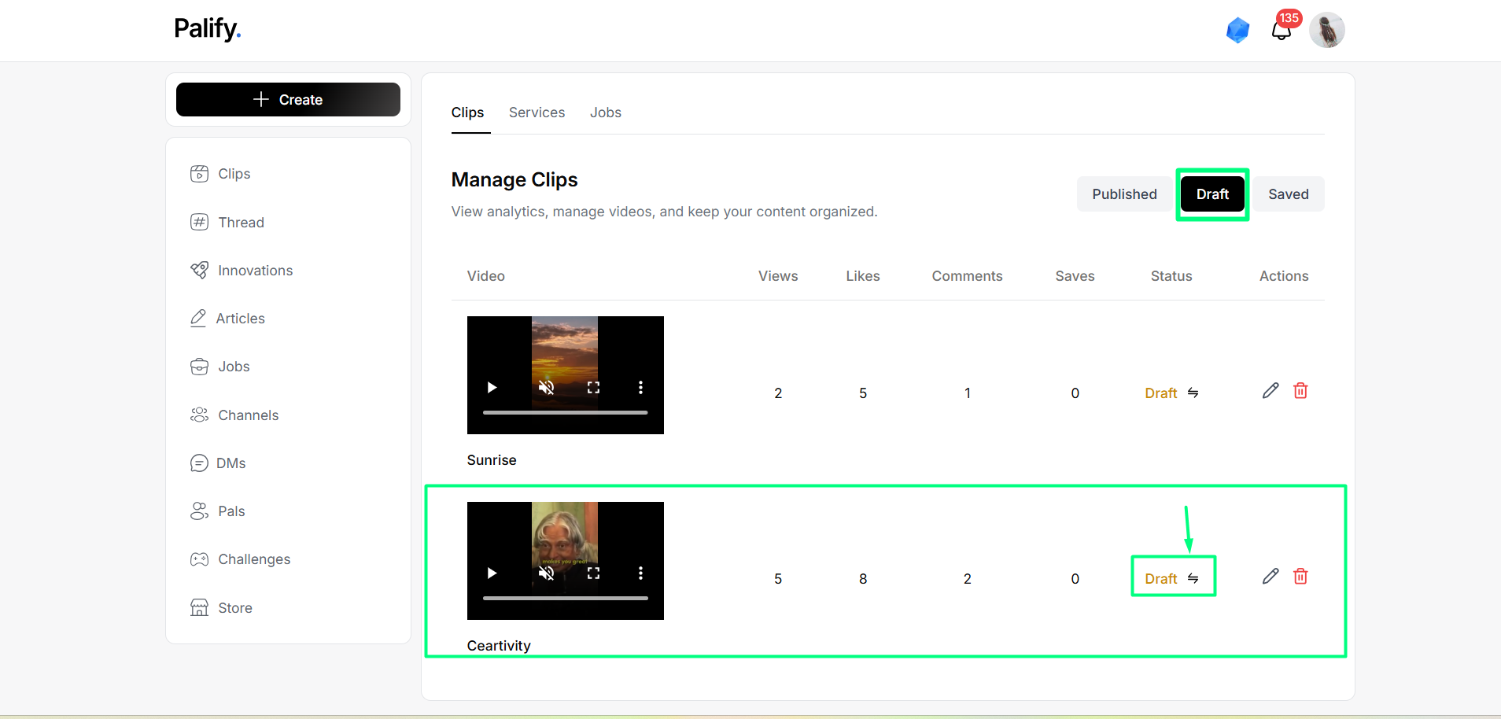The image size is (1501, 719).
Task: Show Published clips filter
Action: [1124, 194]
